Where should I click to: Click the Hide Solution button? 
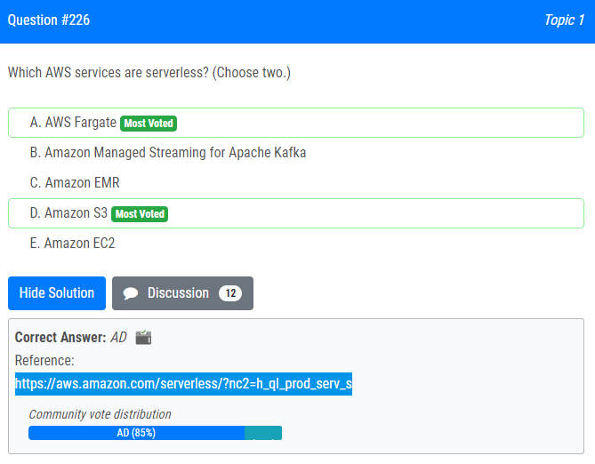coord(57,293)
